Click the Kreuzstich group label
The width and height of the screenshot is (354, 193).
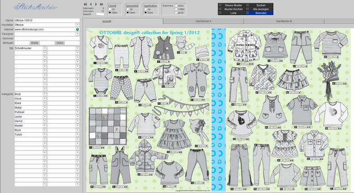pos(132,6)
